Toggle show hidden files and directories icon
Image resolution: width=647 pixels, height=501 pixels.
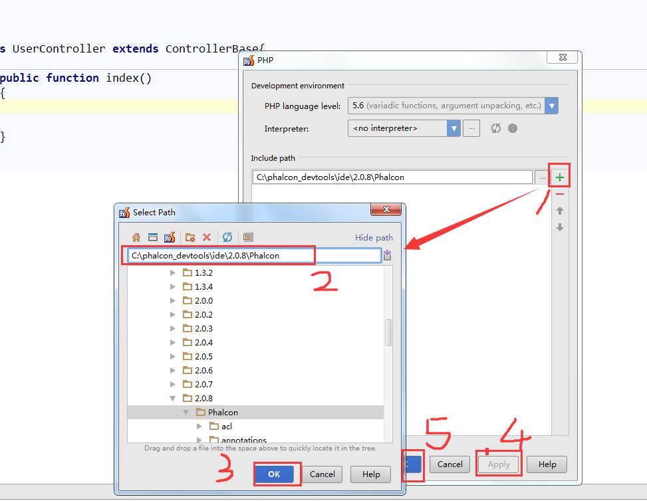point(248,237)
